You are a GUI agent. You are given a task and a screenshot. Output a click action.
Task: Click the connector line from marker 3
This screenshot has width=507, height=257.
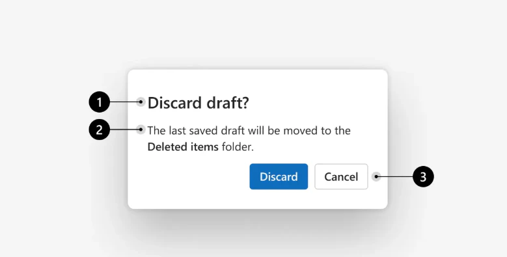394,176
